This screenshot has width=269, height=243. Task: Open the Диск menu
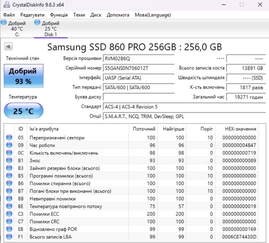96,15
